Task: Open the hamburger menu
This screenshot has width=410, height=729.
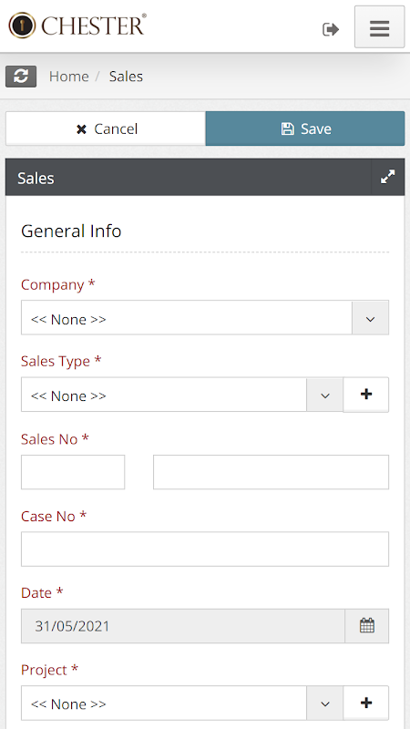Action: (379, 27)
